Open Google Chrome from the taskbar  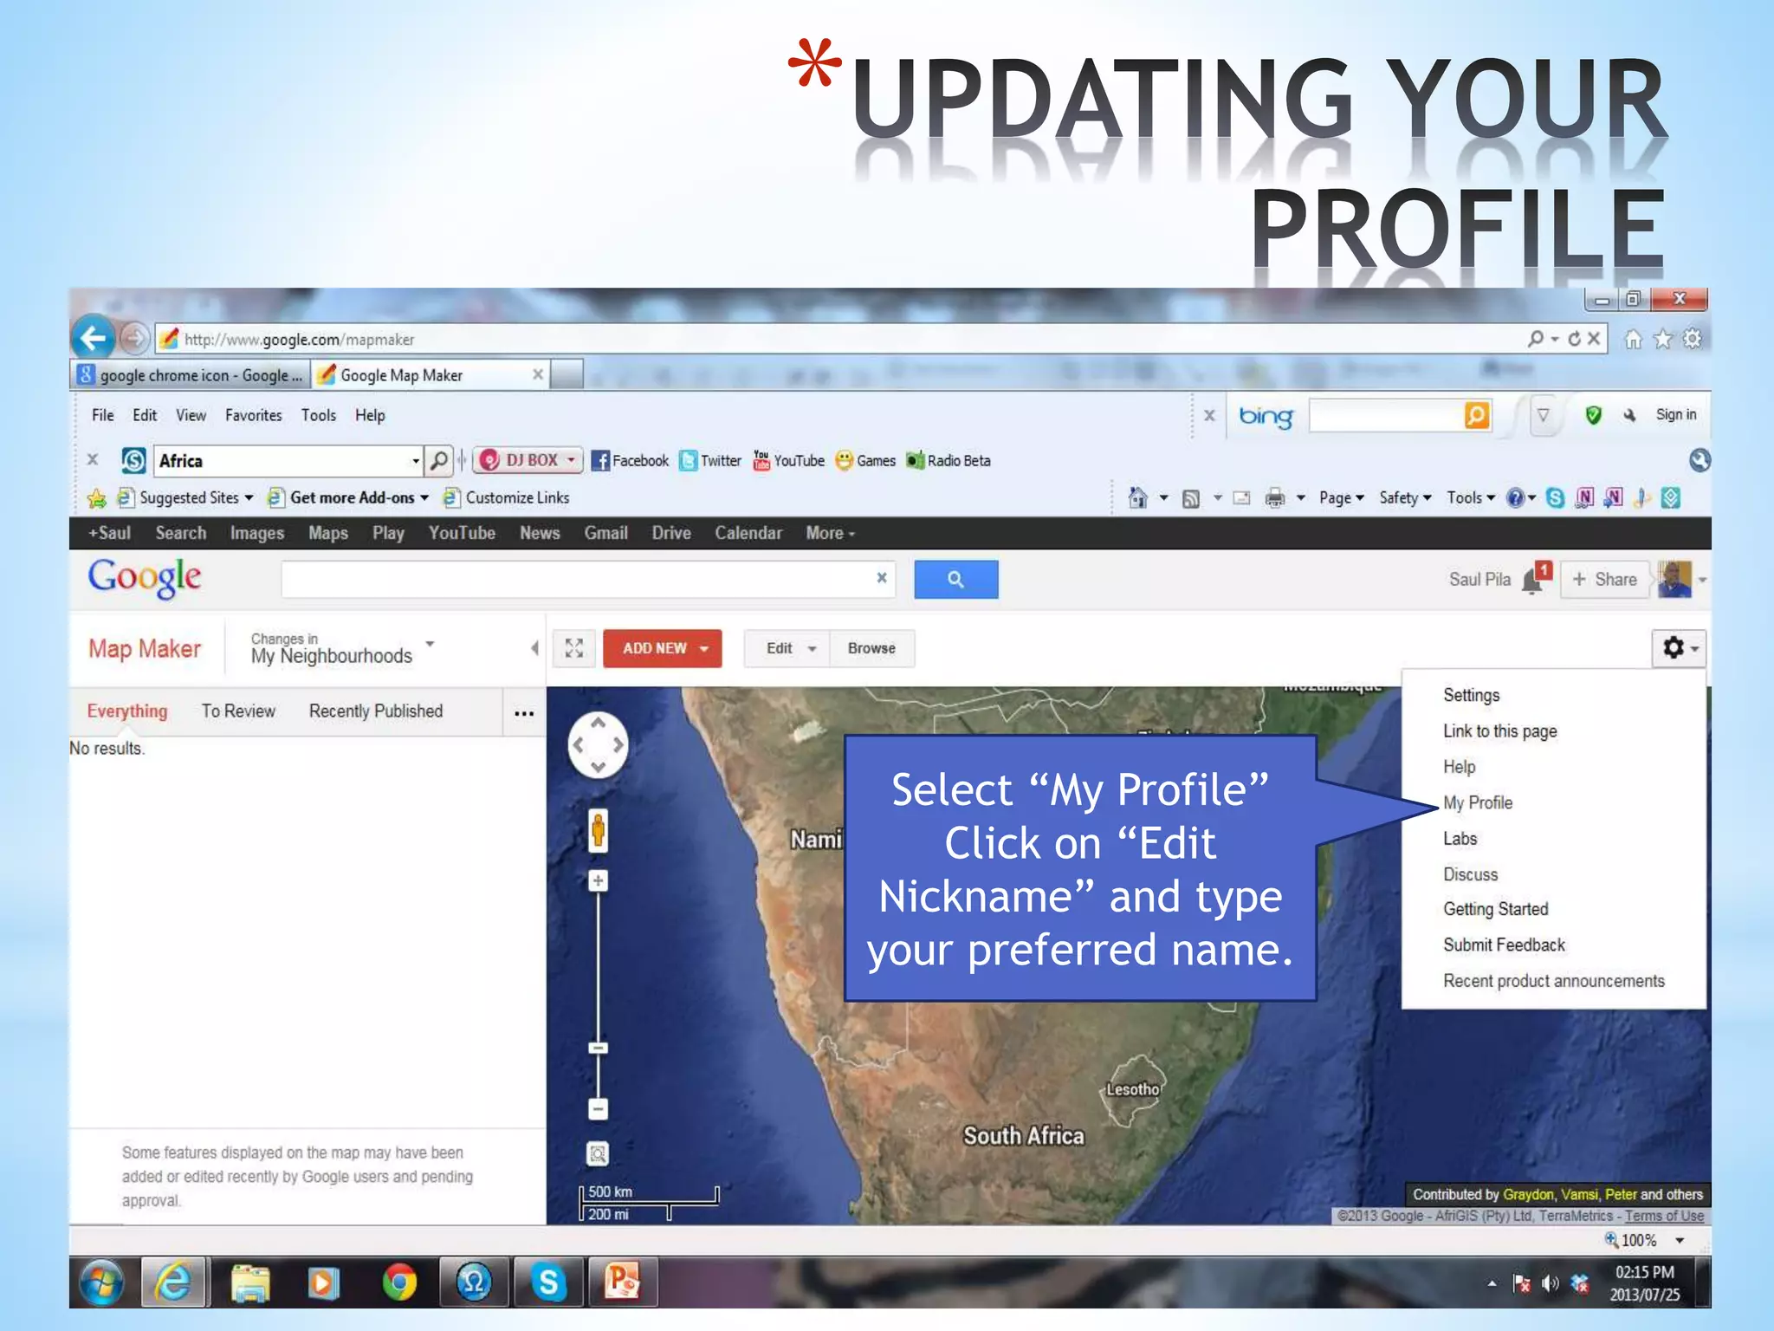(399, 1282)
